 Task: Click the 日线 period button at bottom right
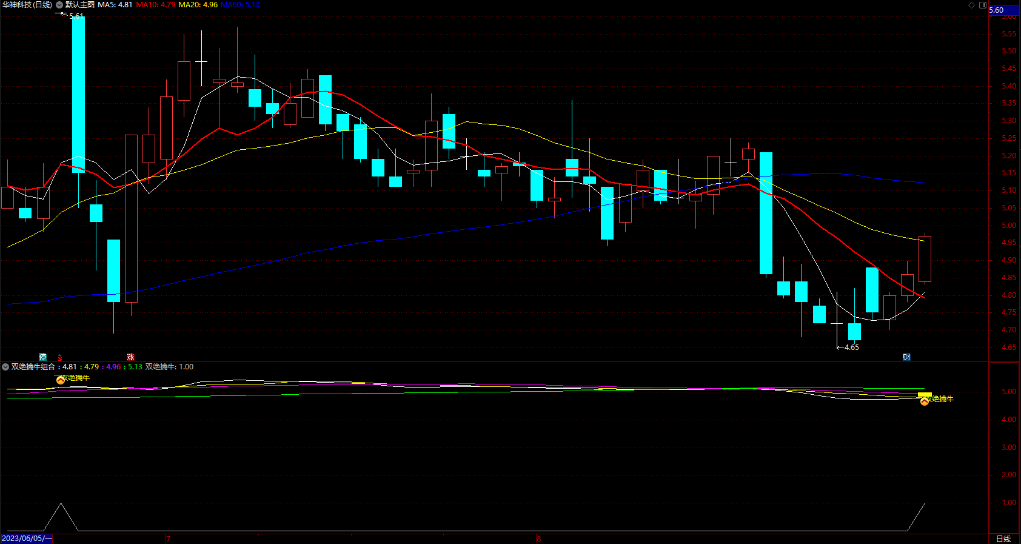[1004, 539]
